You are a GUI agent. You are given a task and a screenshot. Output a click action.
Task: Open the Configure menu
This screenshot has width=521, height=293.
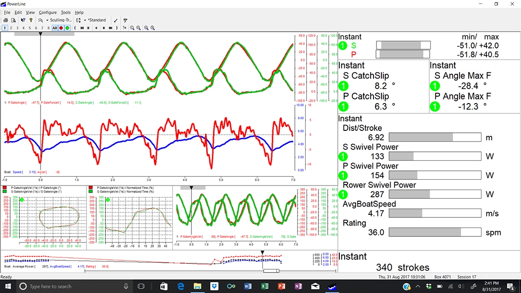[x=48, y=12]
